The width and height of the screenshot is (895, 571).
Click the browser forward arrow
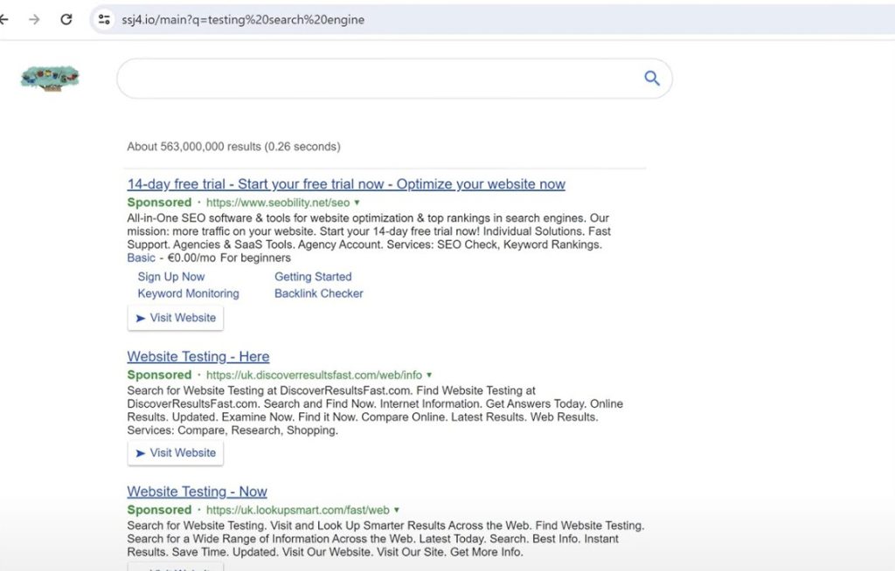point(34,19)
